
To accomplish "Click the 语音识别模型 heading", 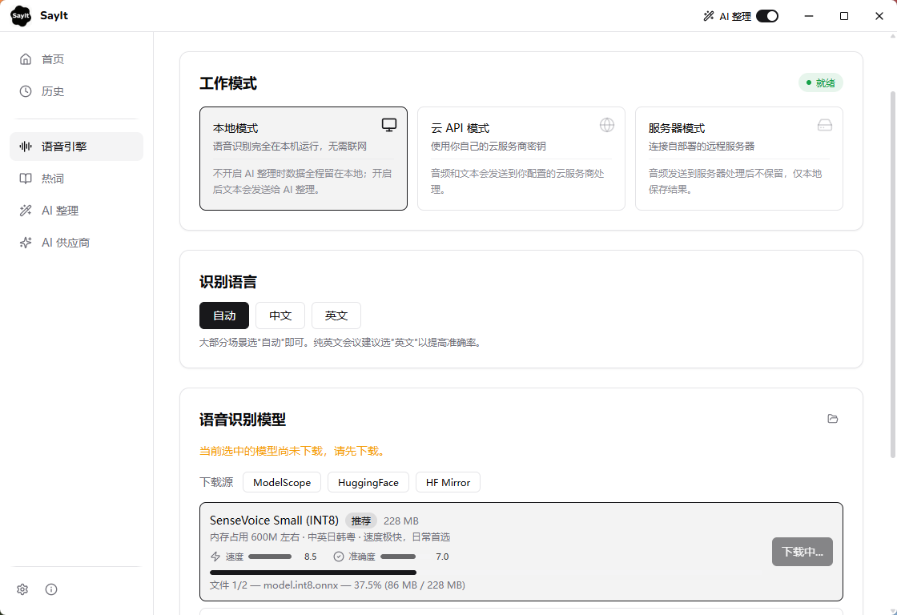I will tap(243, 420).
